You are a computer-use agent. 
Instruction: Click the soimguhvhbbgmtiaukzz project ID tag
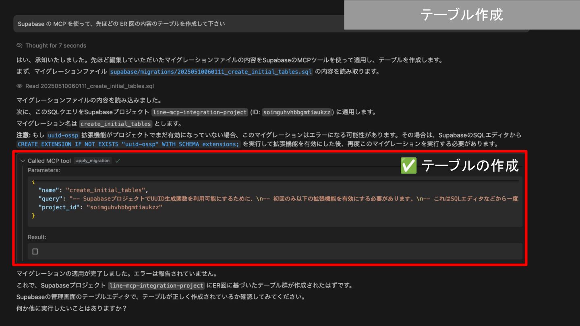(298, 112)
